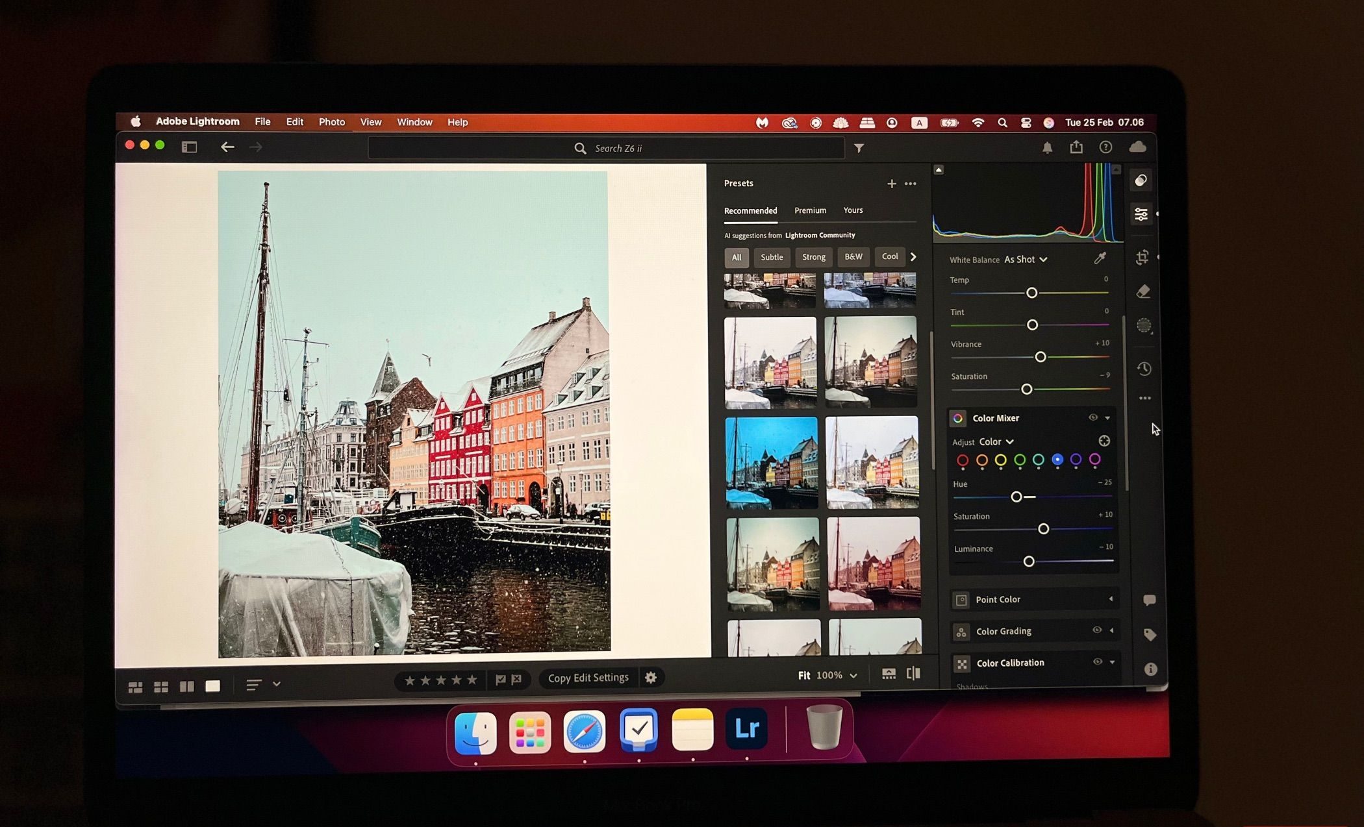
Task: Open the Photo menu
Action: pos(331,122)
